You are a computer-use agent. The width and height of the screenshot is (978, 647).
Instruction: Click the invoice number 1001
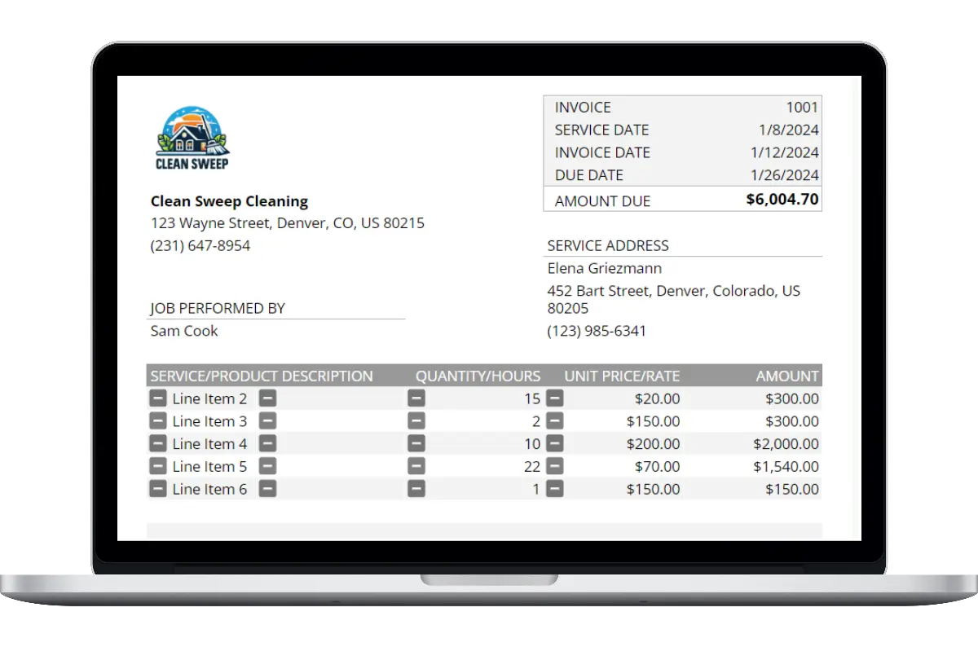pyautogui.click(x=802, y=108)
